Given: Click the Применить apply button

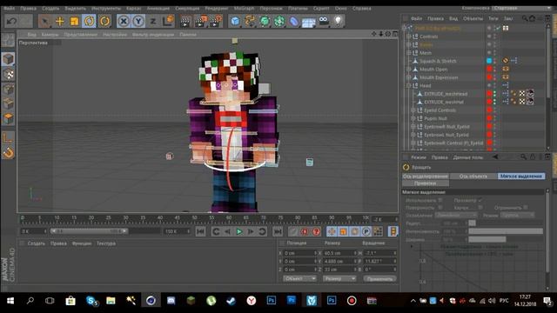Looking at the screenshot, I should point(379,278).
